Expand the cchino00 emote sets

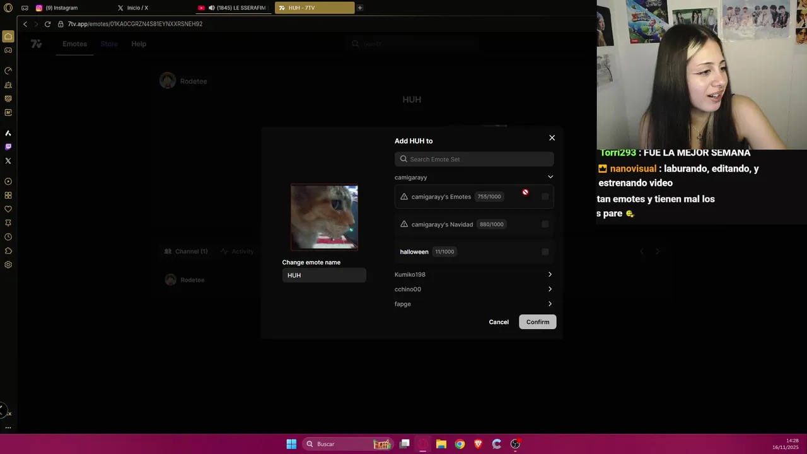(x=550, y=289)
